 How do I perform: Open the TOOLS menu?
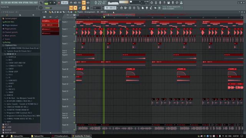[x=32, y=3]
